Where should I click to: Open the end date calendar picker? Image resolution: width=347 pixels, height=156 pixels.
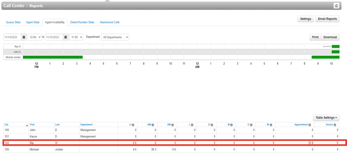[66, 37]
